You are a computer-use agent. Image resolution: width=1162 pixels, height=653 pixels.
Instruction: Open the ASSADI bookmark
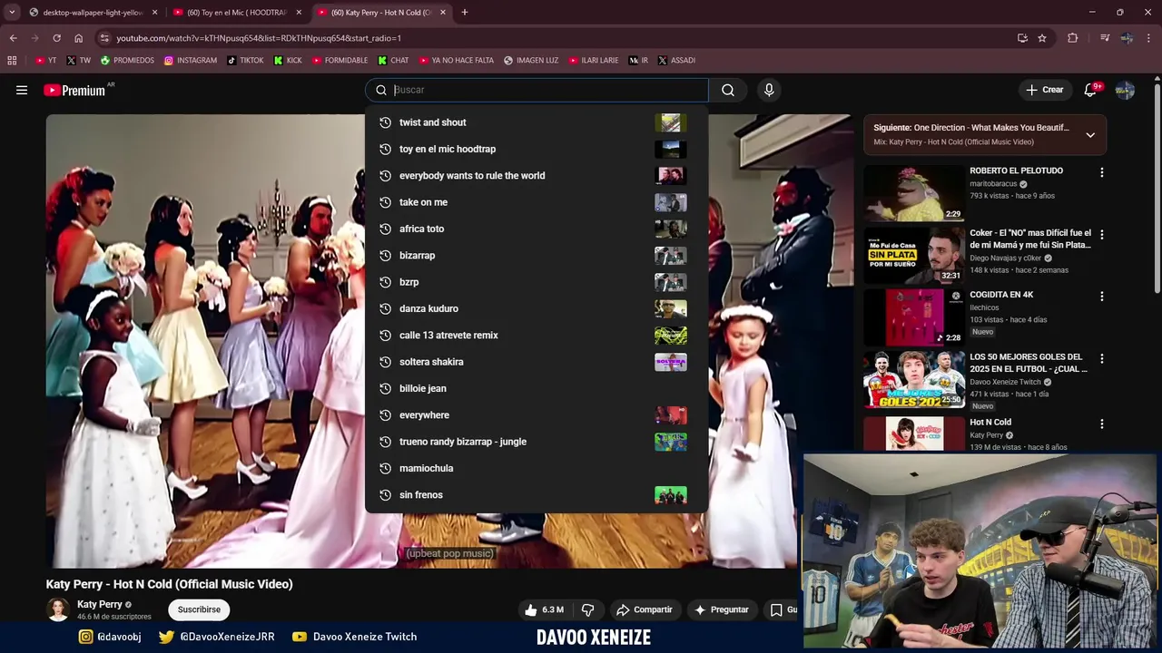click(x=676, y=61)
